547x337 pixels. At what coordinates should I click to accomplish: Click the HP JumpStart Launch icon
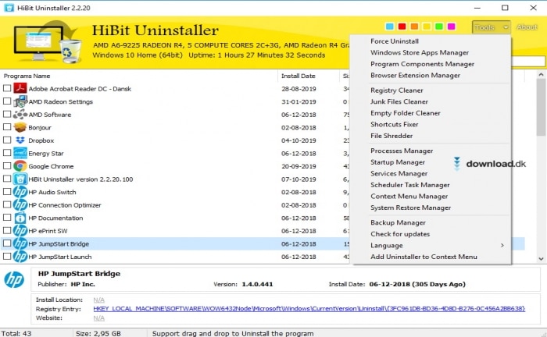coord(20,257)
